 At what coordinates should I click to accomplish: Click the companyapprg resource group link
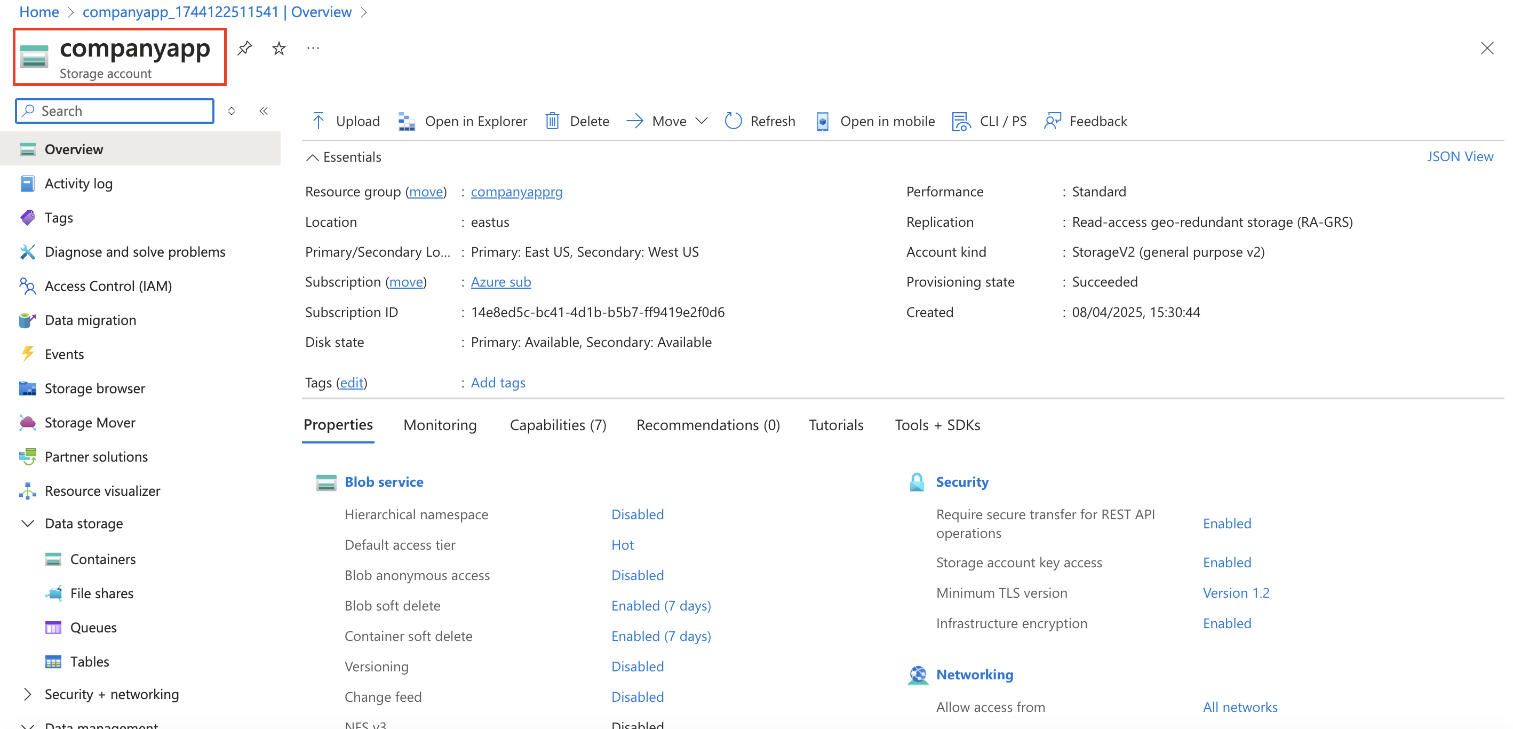point(516,192)
